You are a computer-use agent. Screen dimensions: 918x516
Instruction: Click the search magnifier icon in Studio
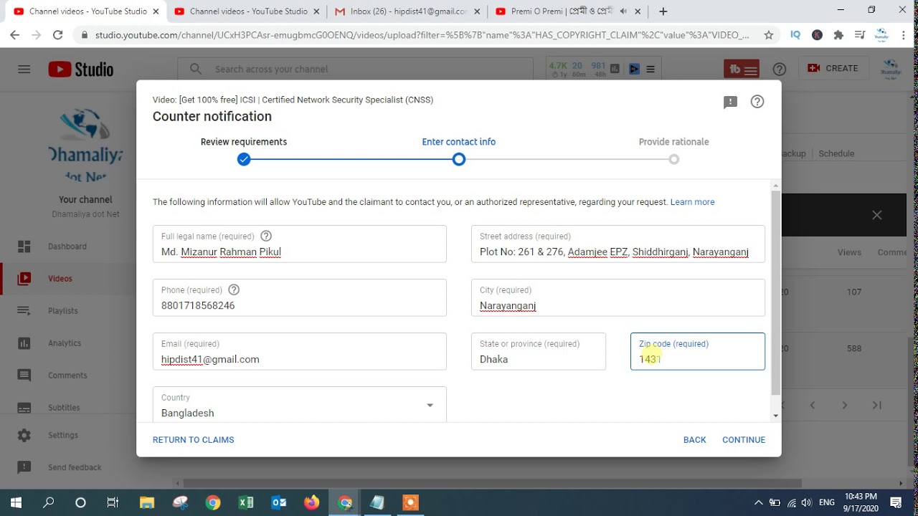195,69
